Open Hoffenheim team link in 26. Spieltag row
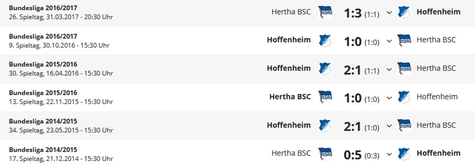Screen dimensions: 475x165 pos(438,12)
